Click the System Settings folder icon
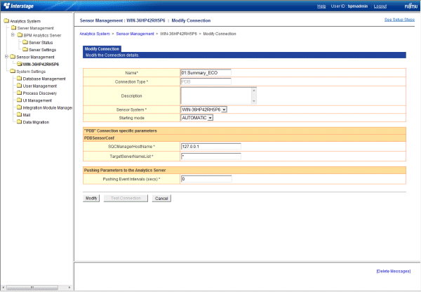 tap(13, 71)
